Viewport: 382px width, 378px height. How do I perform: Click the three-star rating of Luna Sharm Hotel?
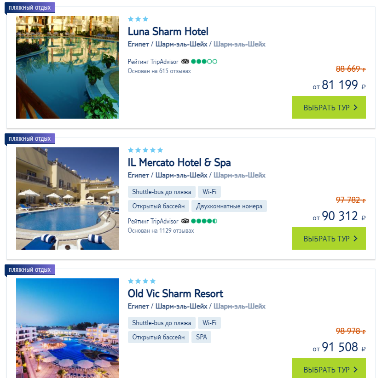click(x=138, y=19)
